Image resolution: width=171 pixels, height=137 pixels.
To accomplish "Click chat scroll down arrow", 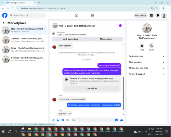I will click(123, 115).
